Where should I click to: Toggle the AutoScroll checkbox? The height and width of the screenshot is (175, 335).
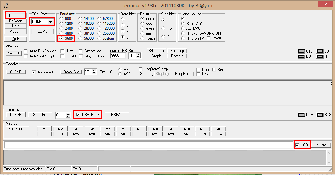34,72
